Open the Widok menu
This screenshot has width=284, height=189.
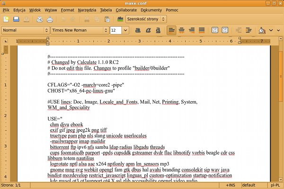[x=35, y=10]
